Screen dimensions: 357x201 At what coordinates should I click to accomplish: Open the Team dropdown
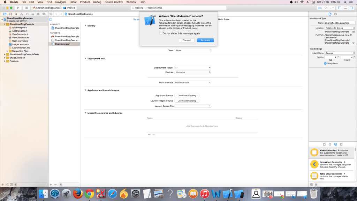[x=193, y=51]
